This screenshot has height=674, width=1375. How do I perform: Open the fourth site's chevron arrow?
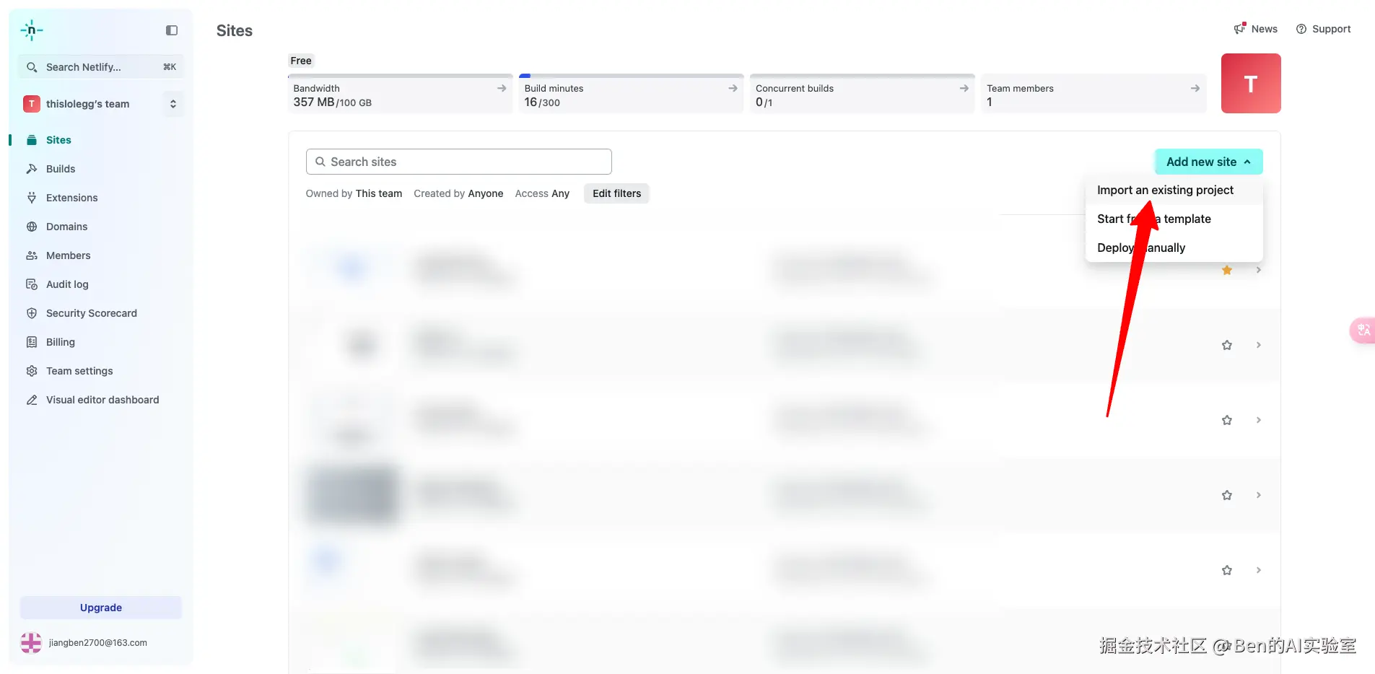(1259, 495)
